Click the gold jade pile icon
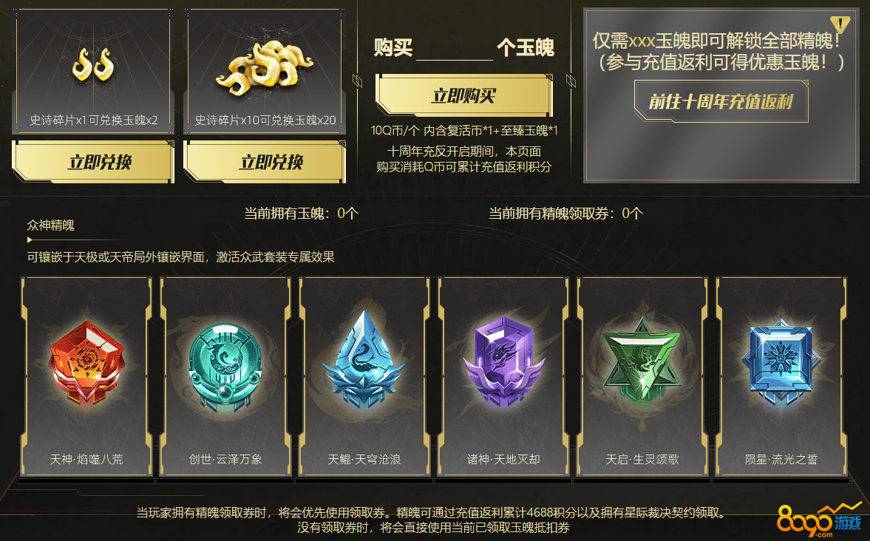 (x=265, y=68)
